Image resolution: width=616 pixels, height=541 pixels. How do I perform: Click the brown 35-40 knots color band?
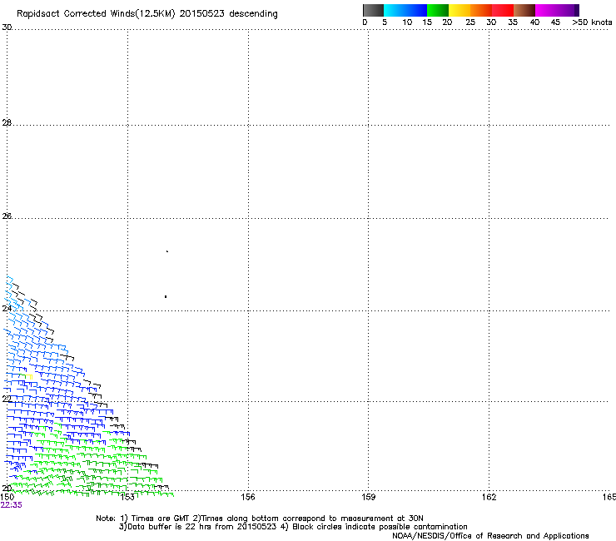(524, 10)
